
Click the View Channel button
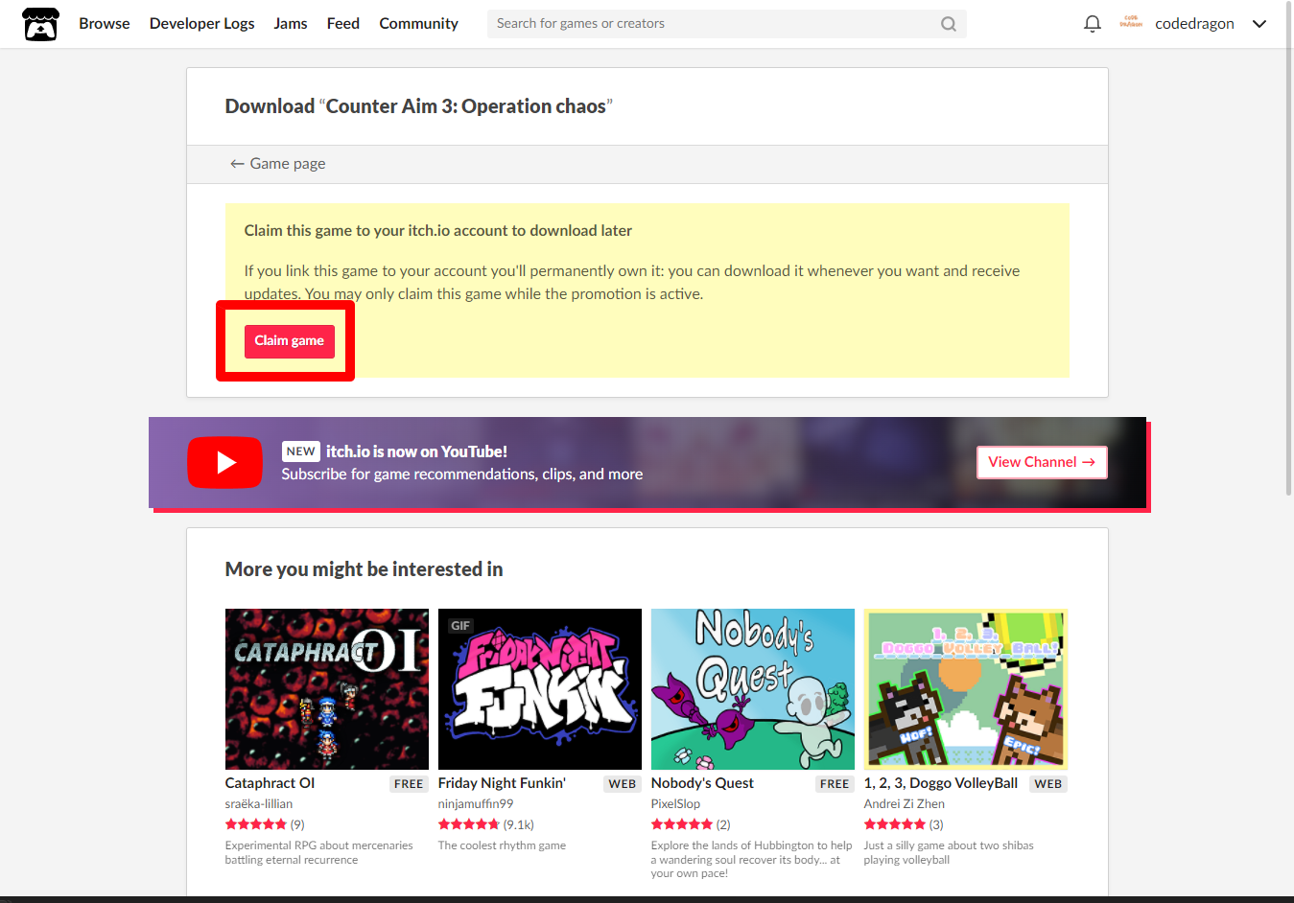click(x=1042, y=462)
